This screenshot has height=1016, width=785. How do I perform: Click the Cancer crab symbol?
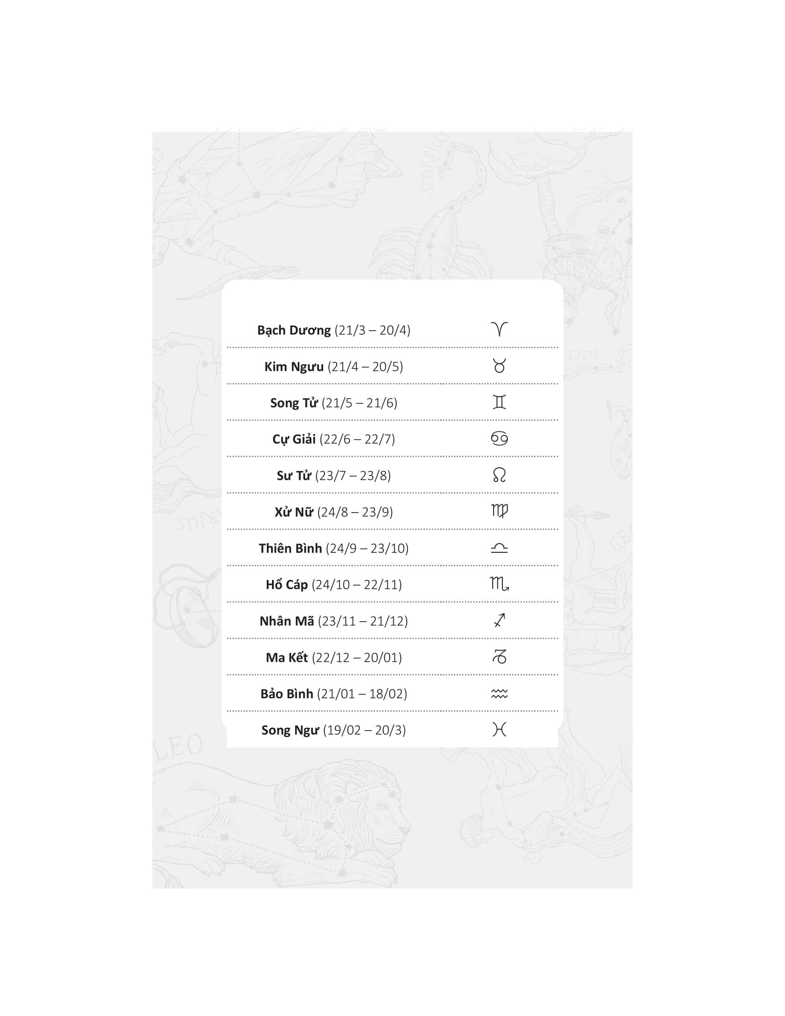click(x=499, y=438)
